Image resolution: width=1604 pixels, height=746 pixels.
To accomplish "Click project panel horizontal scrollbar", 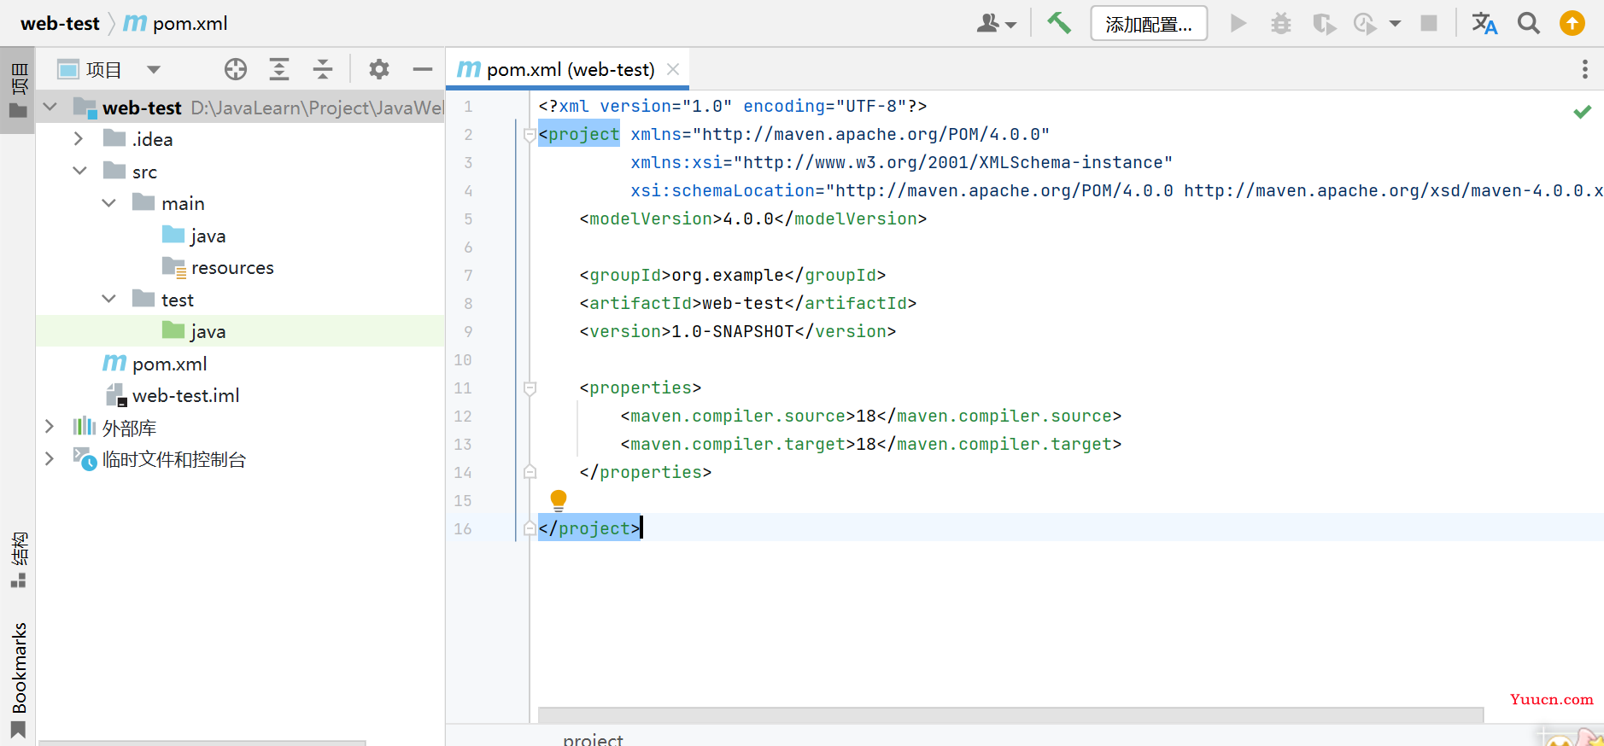I will 202,743.
